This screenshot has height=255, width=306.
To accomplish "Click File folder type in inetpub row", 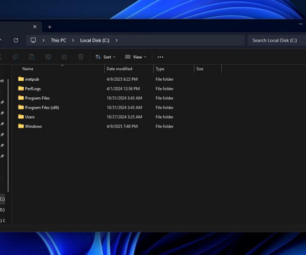I will [165, 79].
